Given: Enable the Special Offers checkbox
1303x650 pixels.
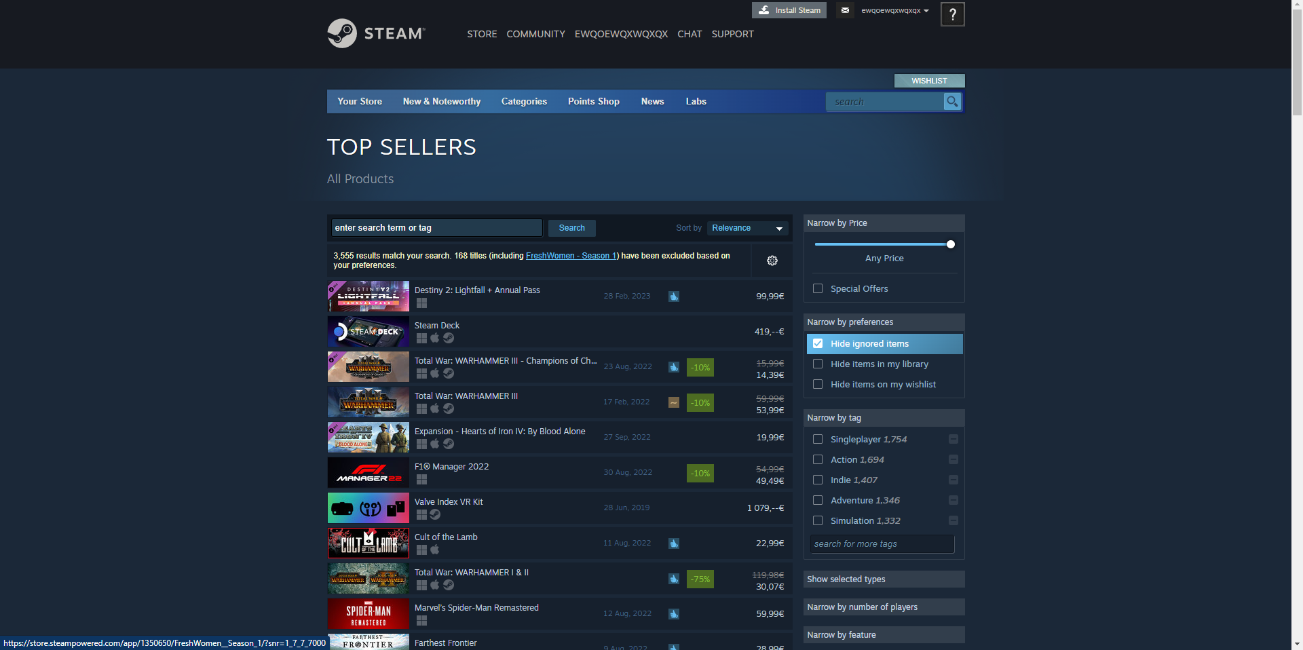Looking at the screenshot, I should [x=818, y=288].
